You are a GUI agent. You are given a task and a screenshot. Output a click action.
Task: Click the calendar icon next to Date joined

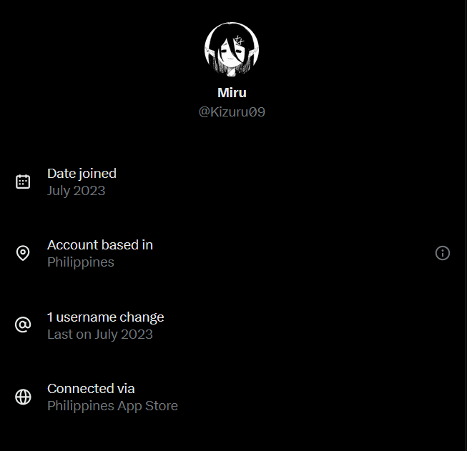23,182
